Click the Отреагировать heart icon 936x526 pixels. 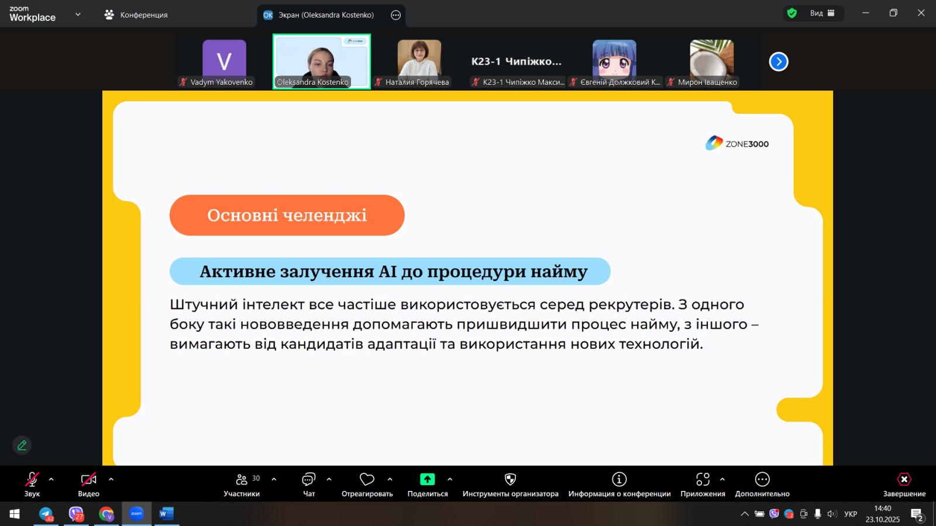coord(367,480)
